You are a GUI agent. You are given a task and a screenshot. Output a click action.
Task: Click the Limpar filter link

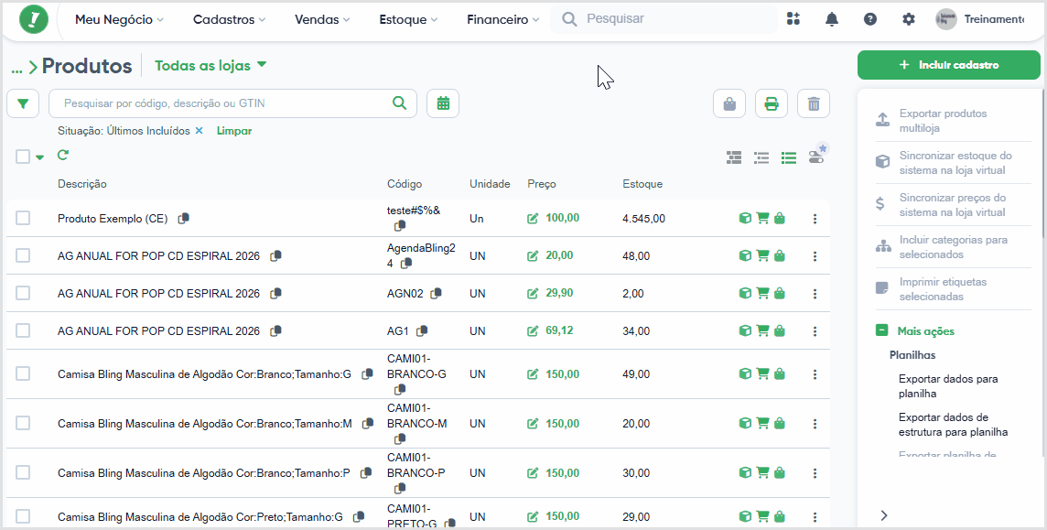(x=233, y=131)
